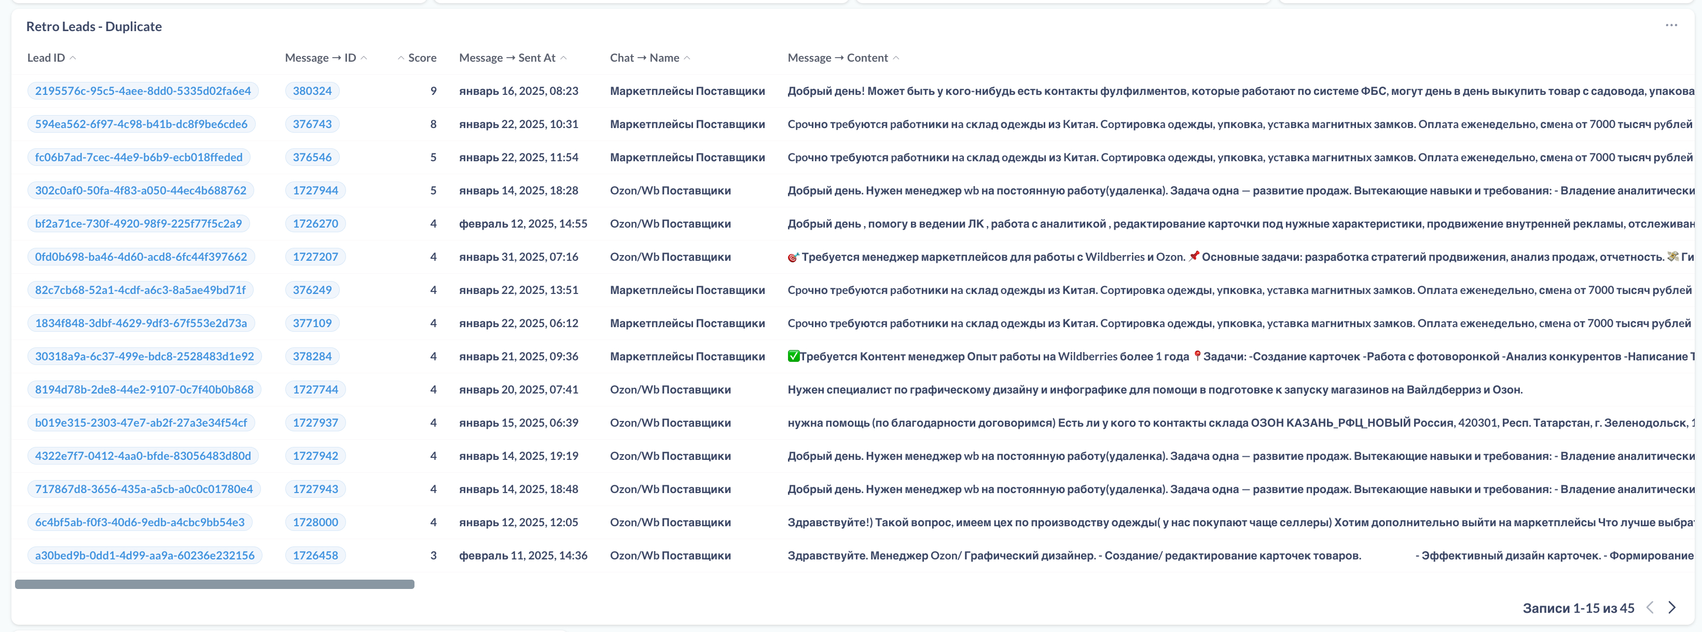Open message ID 1727944
The height and width of the screenshot is (632, 1702).
click(x=315, y=190)
